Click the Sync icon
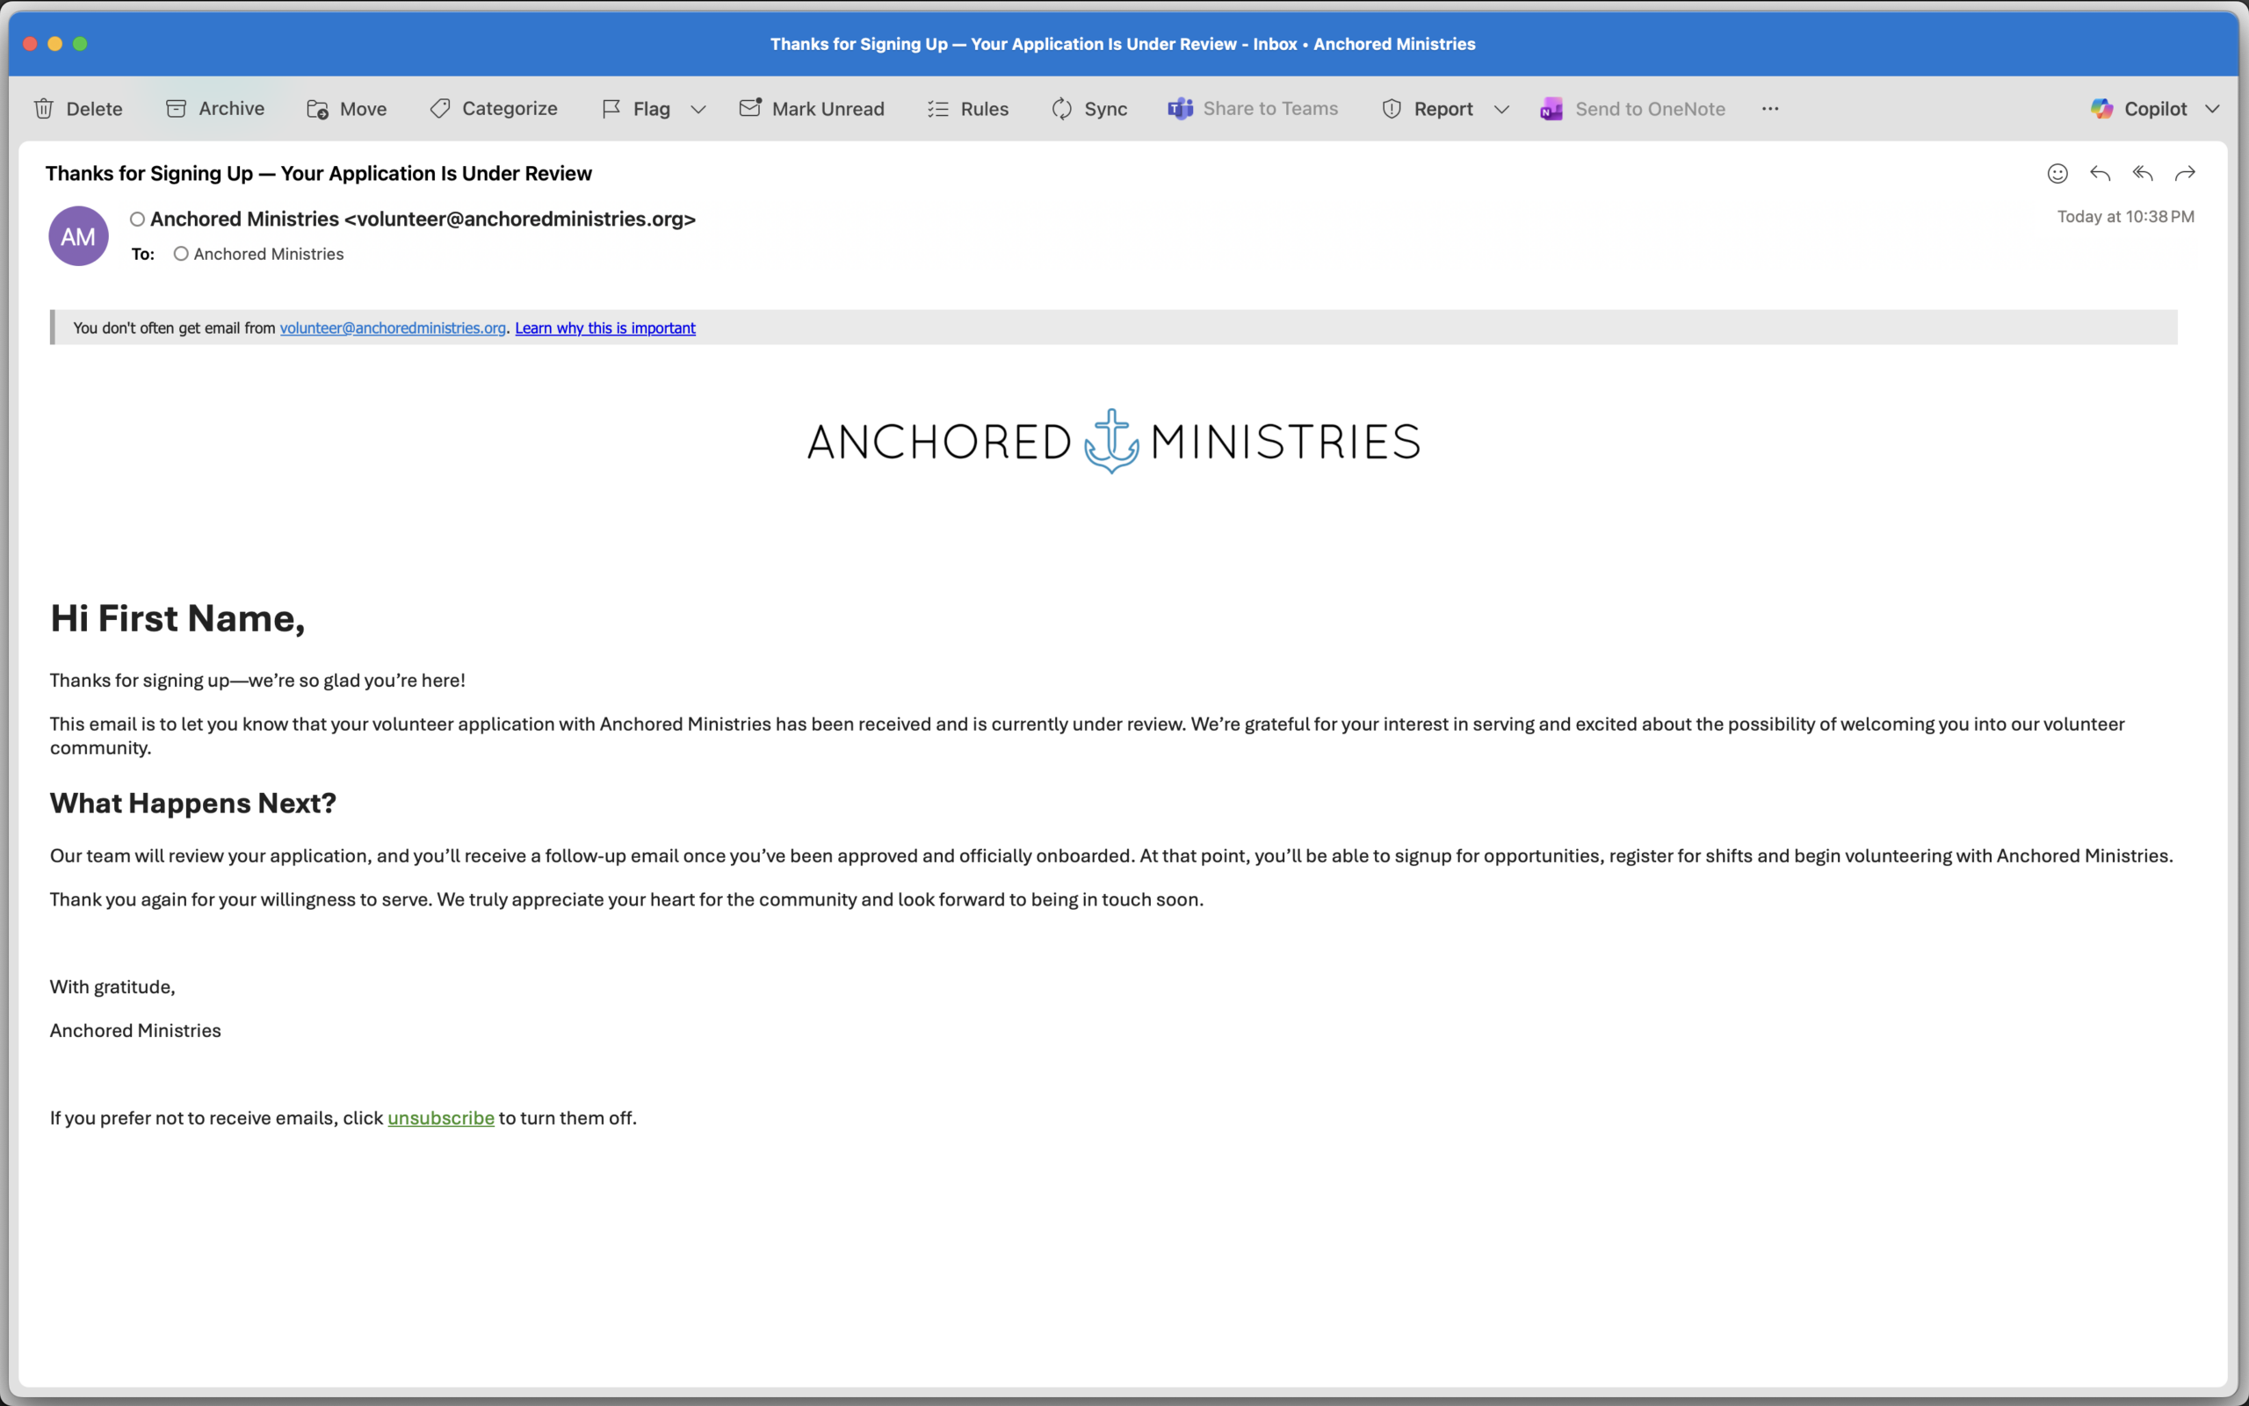Viewport: 2249px width, 1406px height. pyautogui.click(x=1061, y=109)
